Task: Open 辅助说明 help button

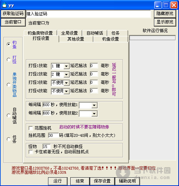Action: (127, 181)
